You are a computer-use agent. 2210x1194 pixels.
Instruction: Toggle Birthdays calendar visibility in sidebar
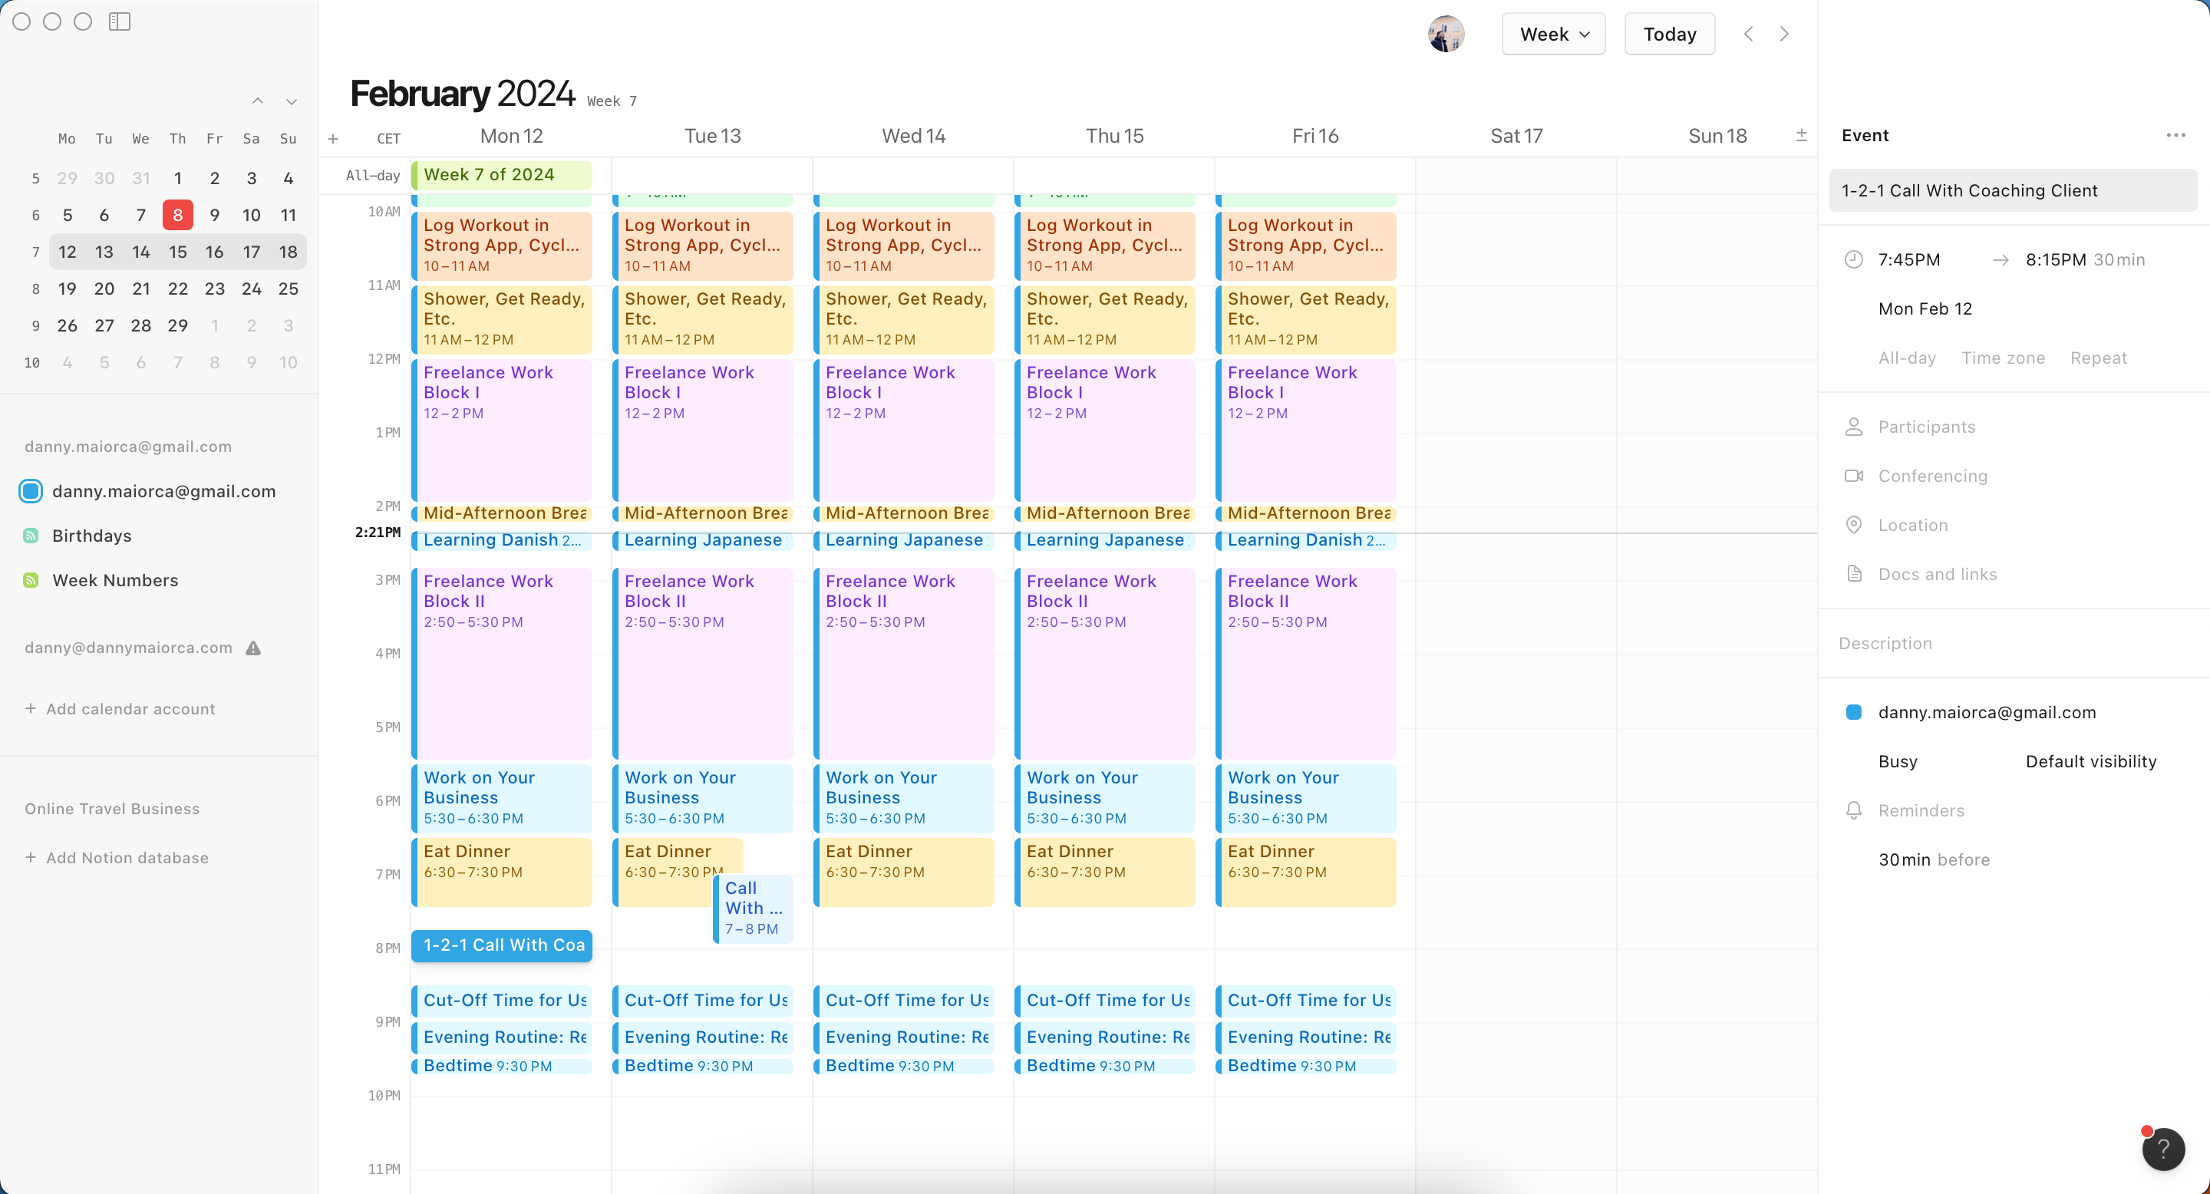(x=31, y=536)
